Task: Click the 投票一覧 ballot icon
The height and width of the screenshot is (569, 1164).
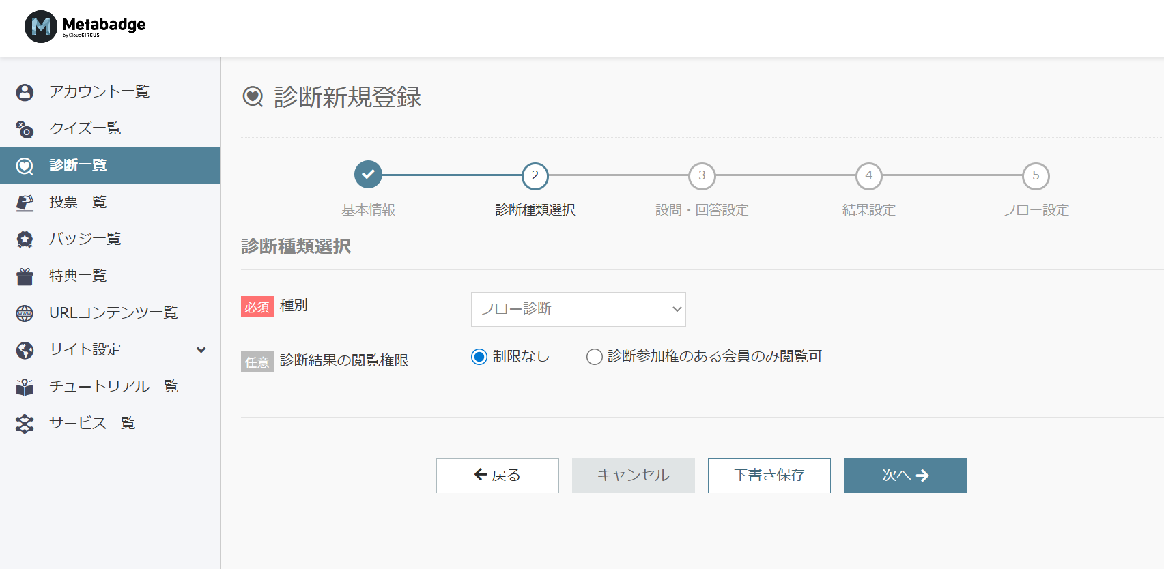Action: [x=25, y=203]
